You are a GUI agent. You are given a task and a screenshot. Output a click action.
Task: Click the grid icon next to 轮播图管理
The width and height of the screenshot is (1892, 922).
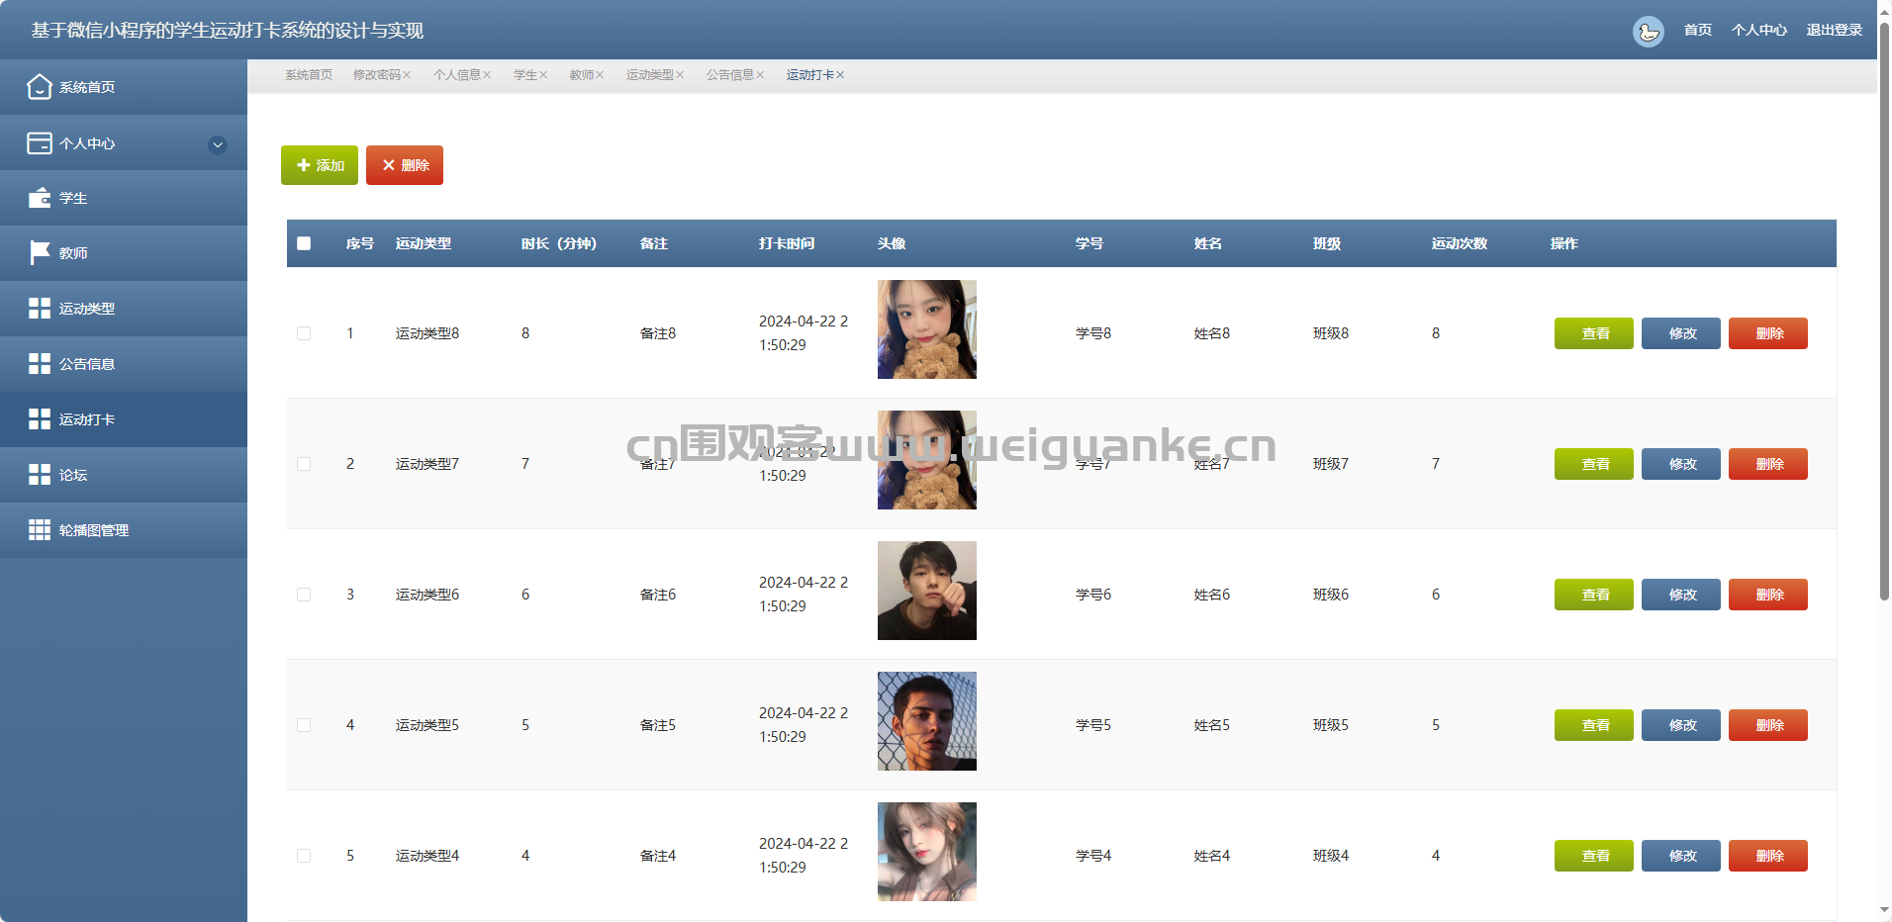click(x=39, y=530)
